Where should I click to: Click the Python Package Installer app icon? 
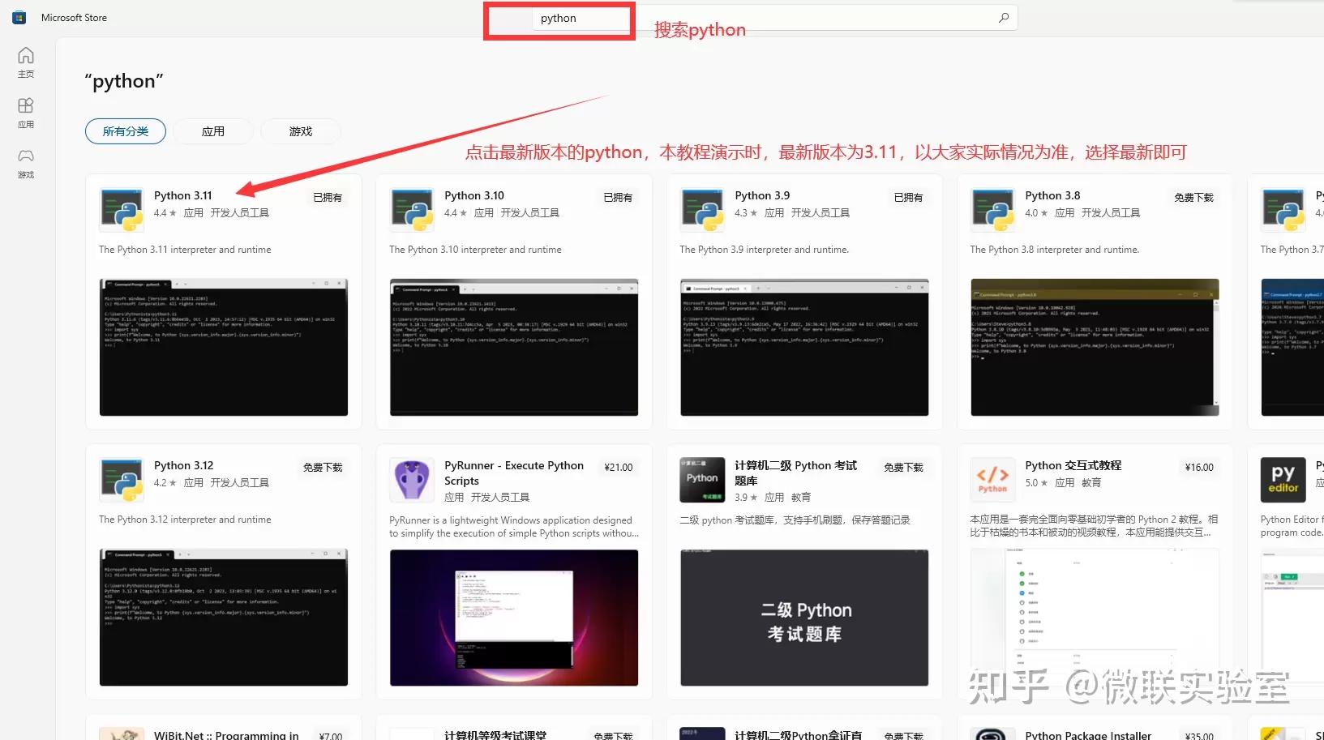992,734
